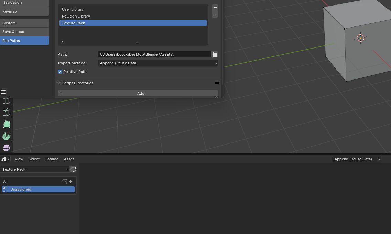Screen dimensions: 391x234
Task: Click the asset library Path input field
Action: [154, 54]
